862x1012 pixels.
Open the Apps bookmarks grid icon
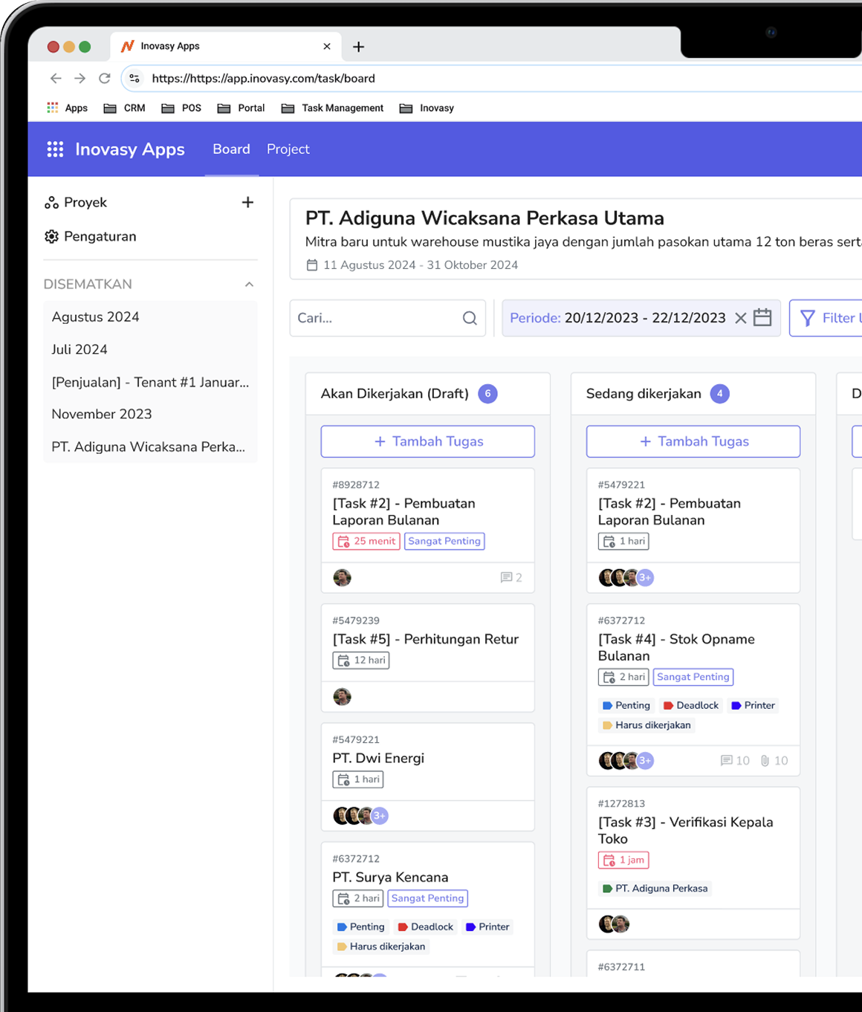click(53, 108)
